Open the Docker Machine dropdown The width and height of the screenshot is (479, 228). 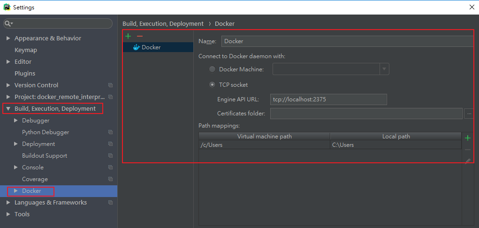click(384, 69)
